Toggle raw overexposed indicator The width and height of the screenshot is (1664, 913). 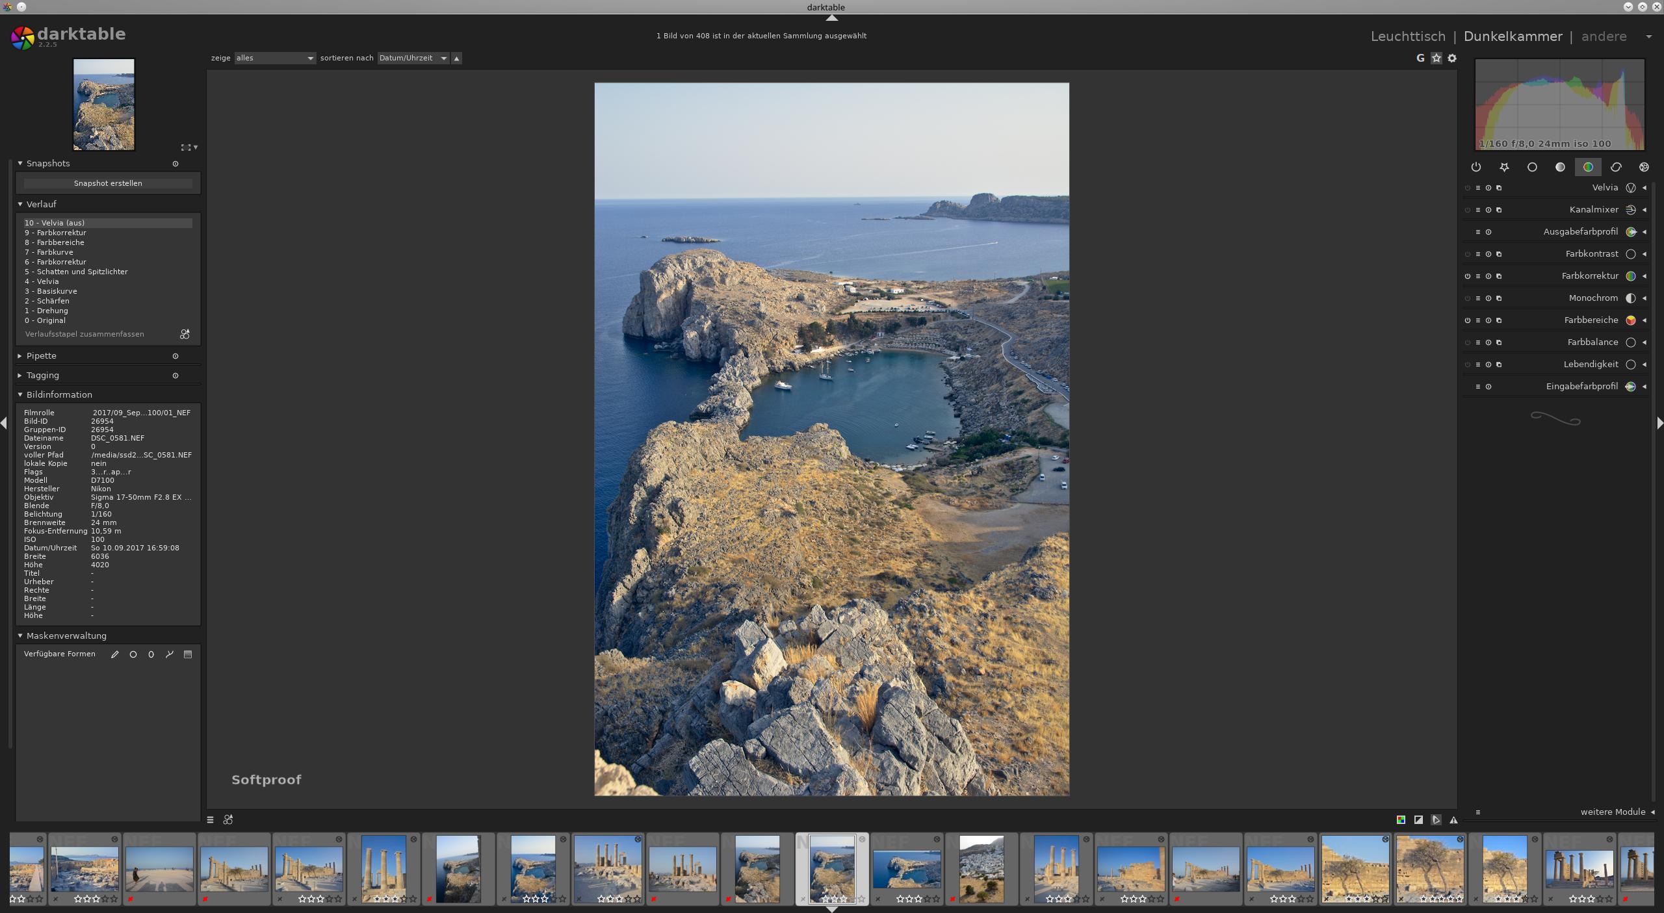pyautogui.click(x=1401, y=820)
